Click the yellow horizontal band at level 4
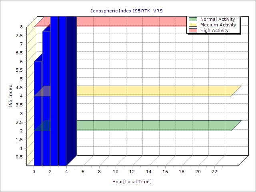Screen dimensions: 256x192 pyautogui.click(x=152, y=91)
